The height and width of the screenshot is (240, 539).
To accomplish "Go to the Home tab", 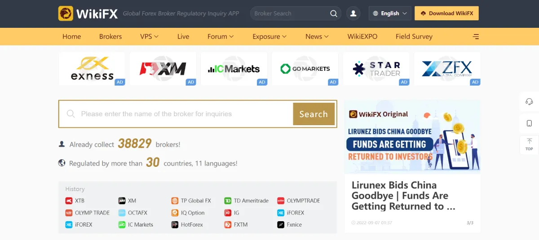I will [72, 37].
